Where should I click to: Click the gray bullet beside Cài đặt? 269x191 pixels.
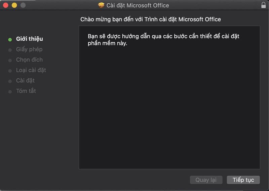10,81
